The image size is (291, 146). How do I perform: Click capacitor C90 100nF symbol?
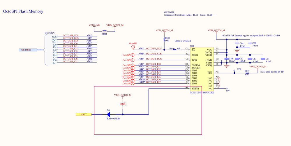pos(237,59)
